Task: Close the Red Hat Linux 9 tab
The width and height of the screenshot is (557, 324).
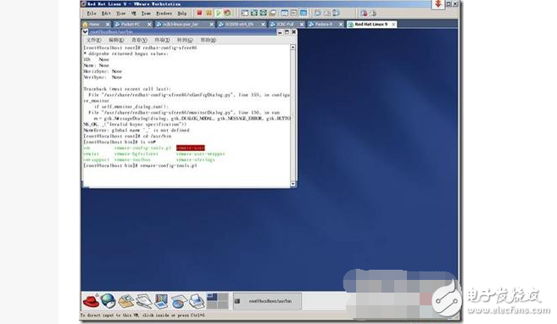Action: (x=393, y=24)
